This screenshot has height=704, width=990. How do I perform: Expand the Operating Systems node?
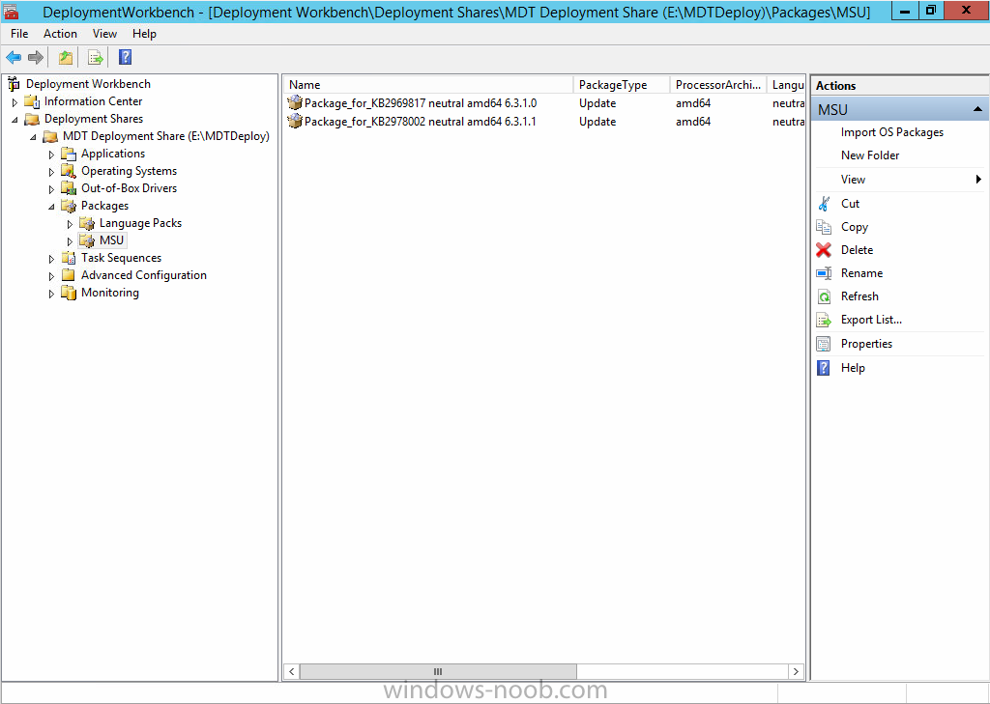pyautogui.click(x=52, y=172)
